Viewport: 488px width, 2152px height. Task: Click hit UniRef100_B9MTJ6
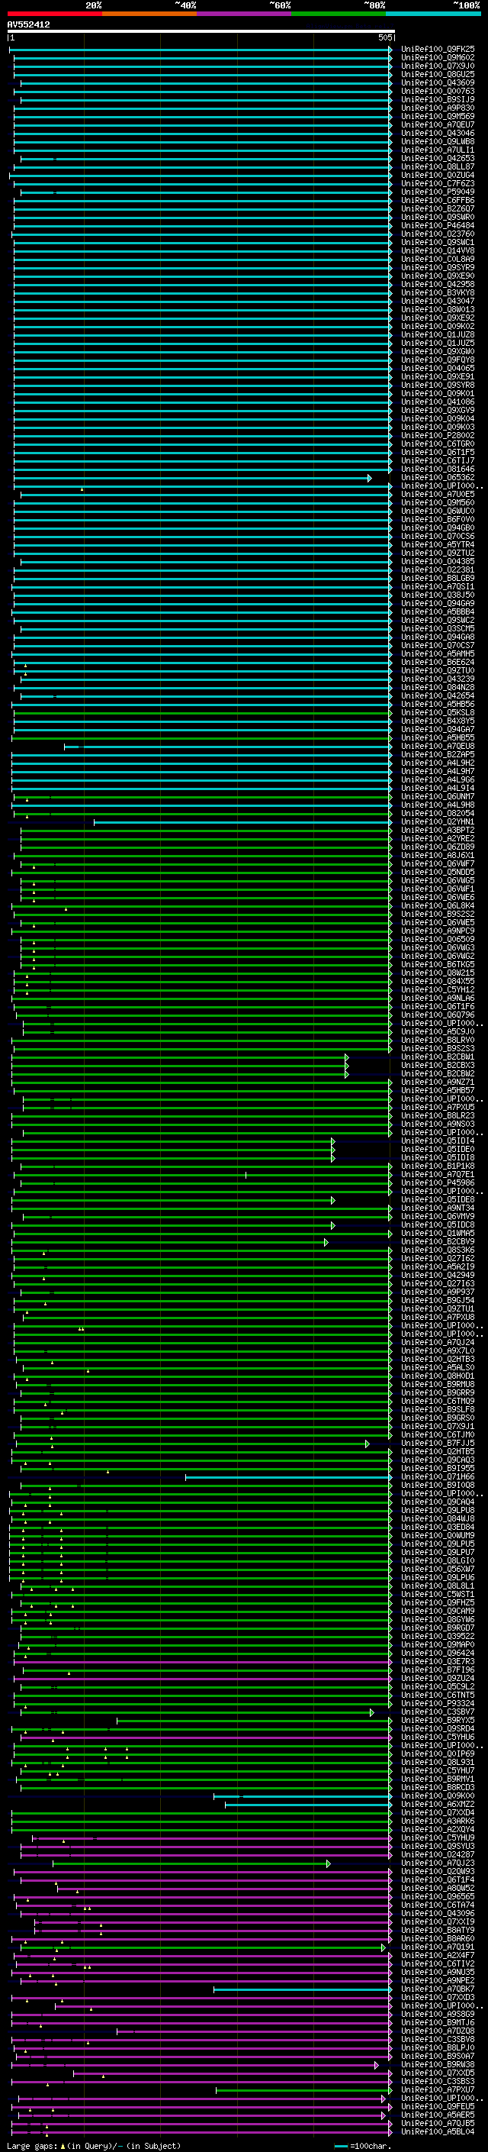coord(438,2022)
